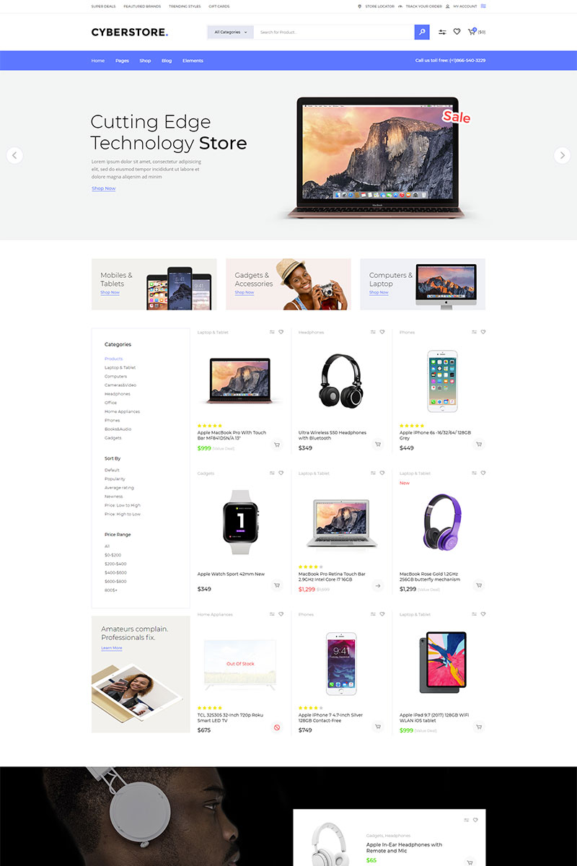Open the wishlist heart in the header
The width and height of the screenshot is (577, 866).
pyautogui.click(x=457, y=32)
